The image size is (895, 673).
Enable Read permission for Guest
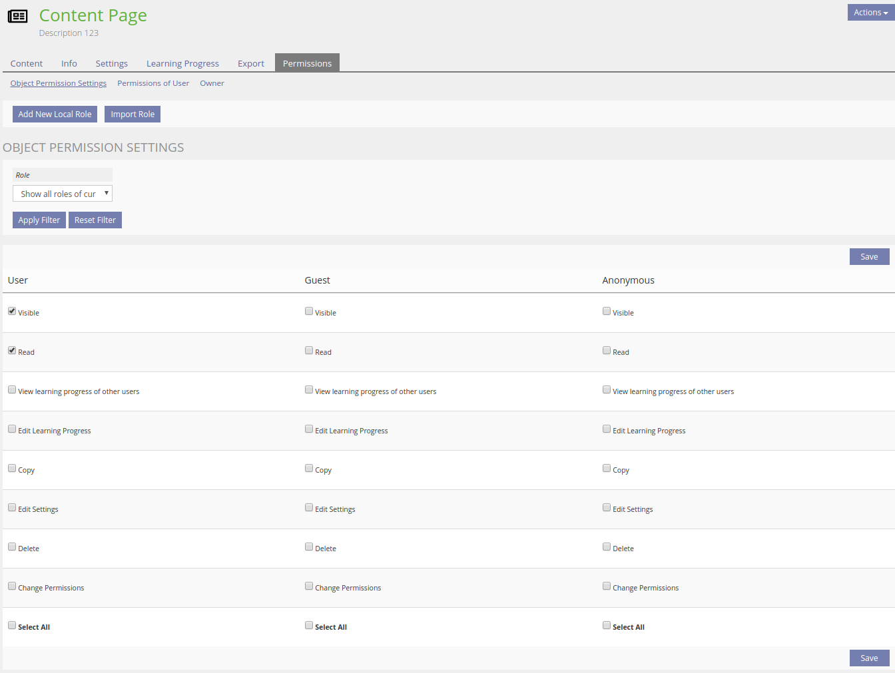coord(309,350)
